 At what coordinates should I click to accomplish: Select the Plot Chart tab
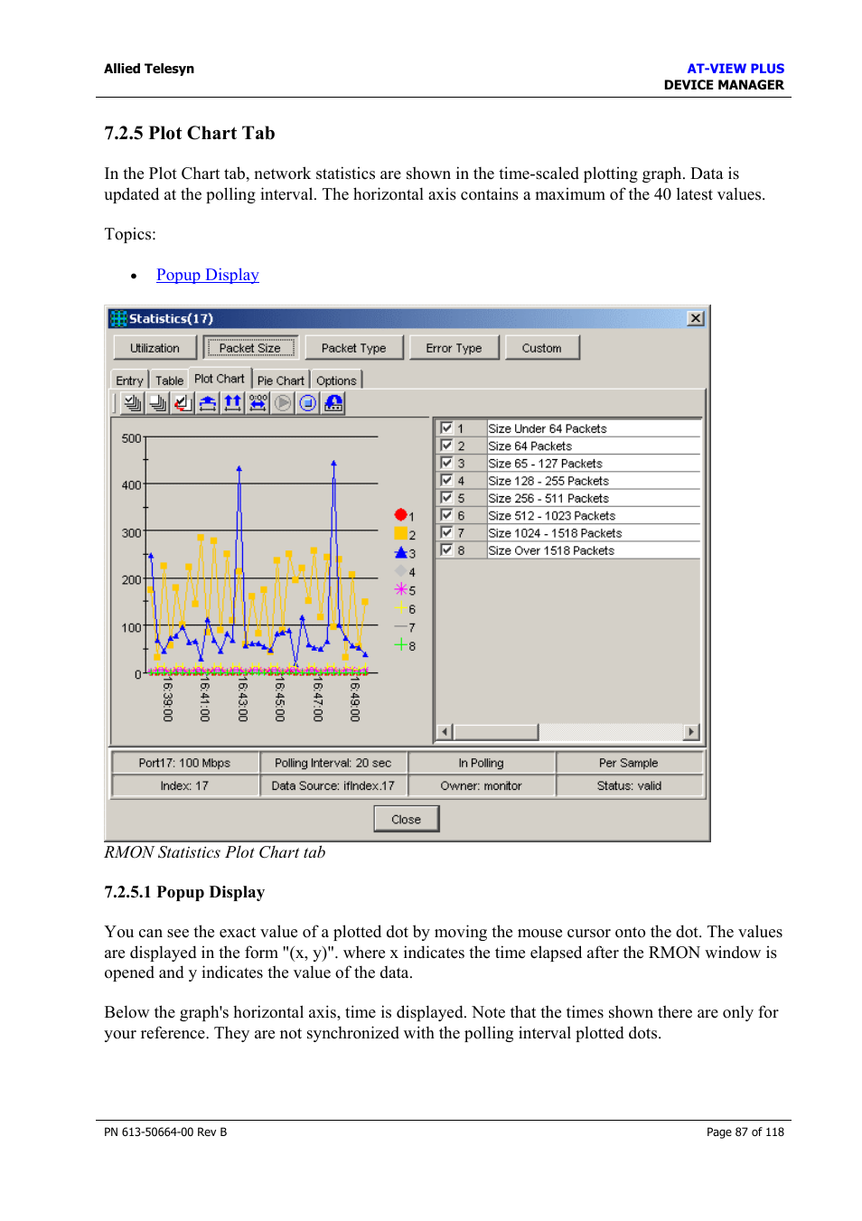click(220, 379)
